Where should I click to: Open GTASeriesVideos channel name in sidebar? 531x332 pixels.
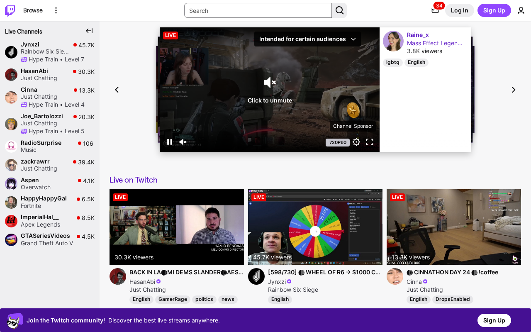(x=45, y=236)
